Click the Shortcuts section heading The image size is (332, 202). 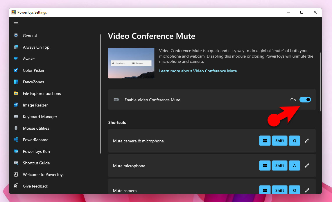point(117,122)
